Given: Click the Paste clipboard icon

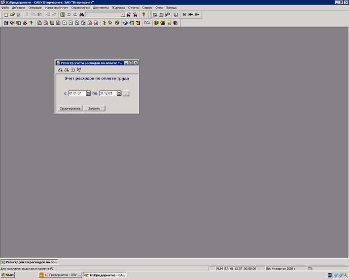Looking at the screenshot, I should point(40,15).
